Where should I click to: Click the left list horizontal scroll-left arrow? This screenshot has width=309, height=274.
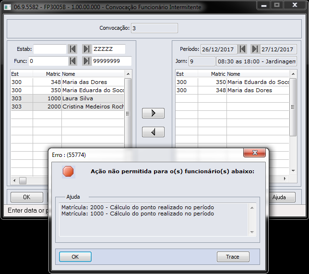coord(14,180)
